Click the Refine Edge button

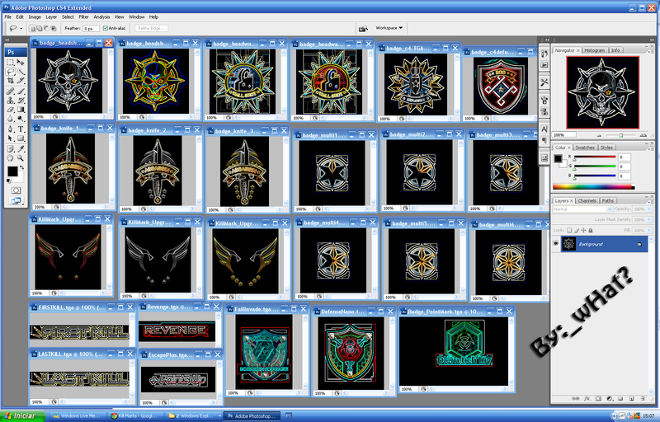(x=152, y=28)
